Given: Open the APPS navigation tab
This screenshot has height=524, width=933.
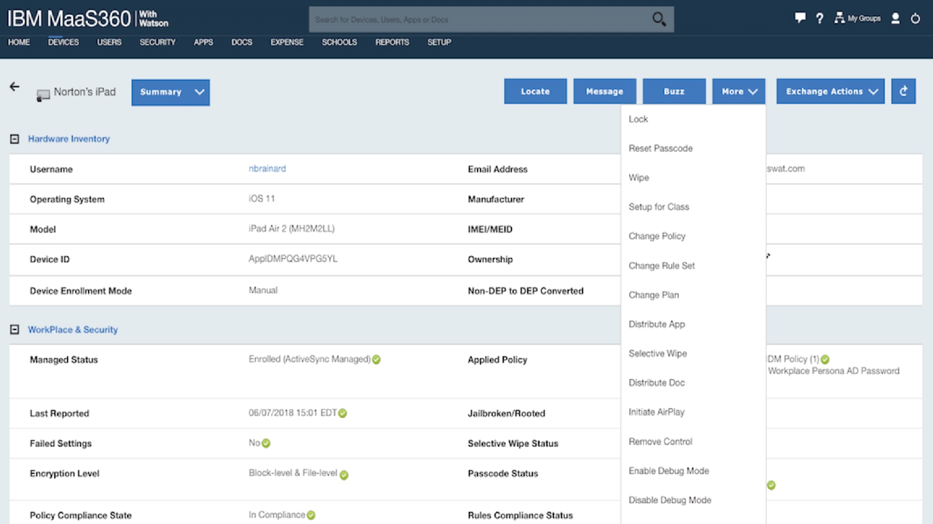Looking at the screenshot, I should click(204, 42).
